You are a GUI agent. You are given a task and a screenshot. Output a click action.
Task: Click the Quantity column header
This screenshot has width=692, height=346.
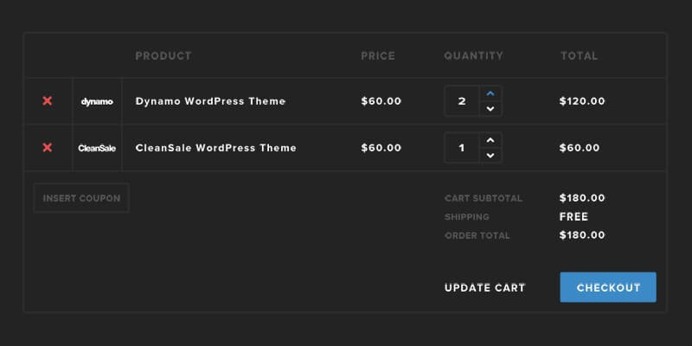coord(473,56)
